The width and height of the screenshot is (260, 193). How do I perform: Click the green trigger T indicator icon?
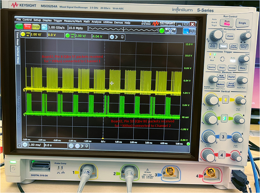[x=161, y=31]
